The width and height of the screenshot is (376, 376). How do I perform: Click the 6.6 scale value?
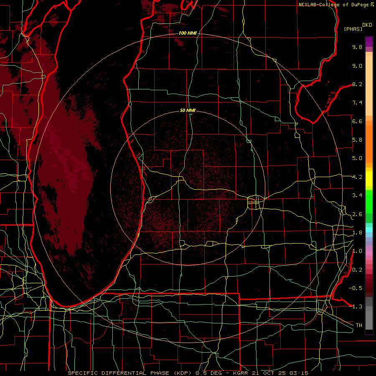tap(357, 121)
